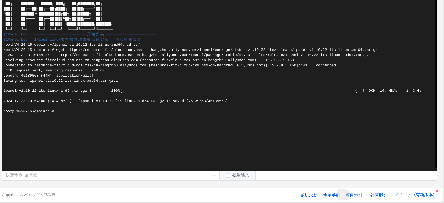
Task: Click the 'HTTP request sent, awaiting response... 200 OK' line
Action: pos(54,70)
